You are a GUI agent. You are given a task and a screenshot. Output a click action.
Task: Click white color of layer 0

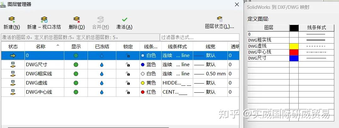(148, 55)
